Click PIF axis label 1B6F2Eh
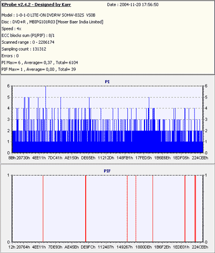Image resolution: width=215 pixels, height=253 pixels. 162,247
